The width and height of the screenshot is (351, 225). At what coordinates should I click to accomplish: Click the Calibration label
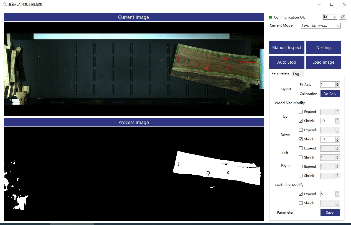pos(308,94)
